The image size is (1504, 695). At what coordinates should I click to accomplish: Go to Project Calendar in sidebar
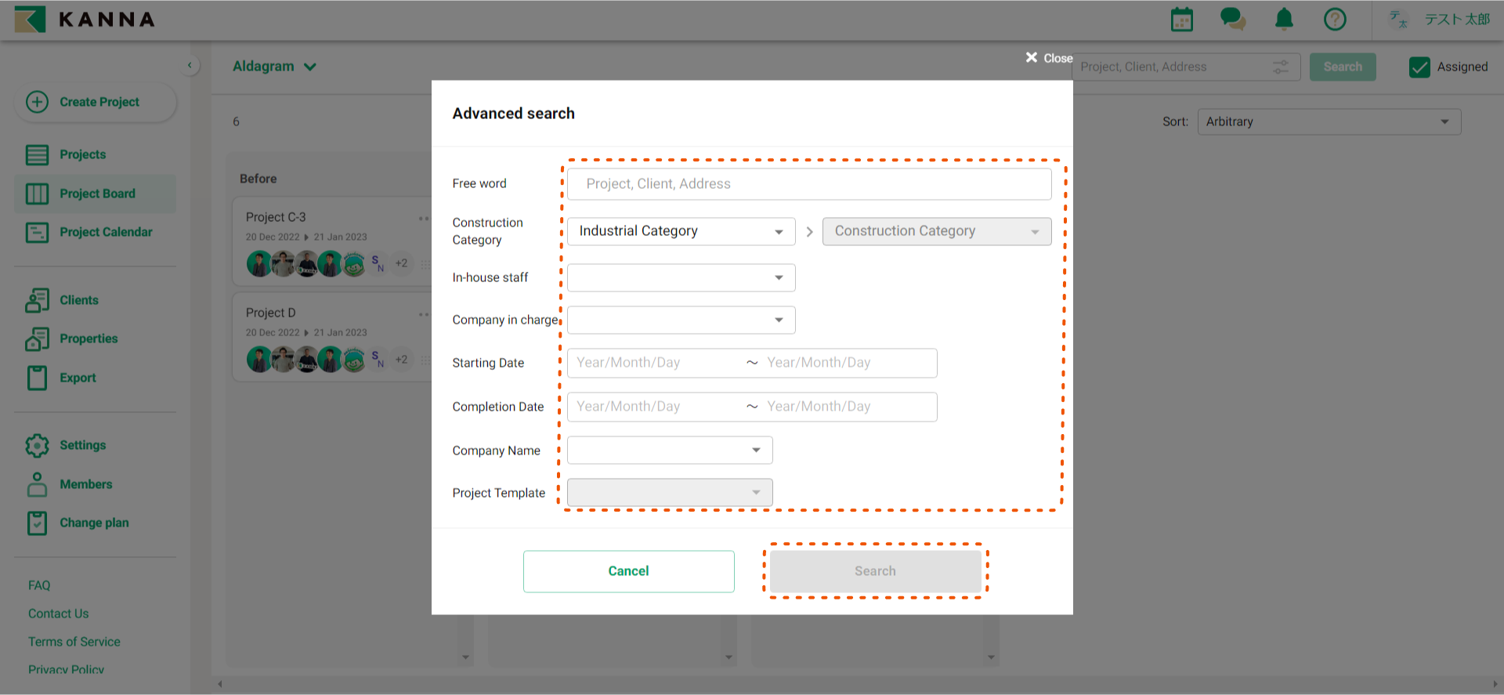pyautogui.click(x=106, y=232)
